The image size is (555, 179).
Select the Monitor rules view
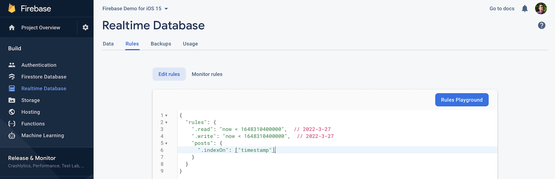207,74
